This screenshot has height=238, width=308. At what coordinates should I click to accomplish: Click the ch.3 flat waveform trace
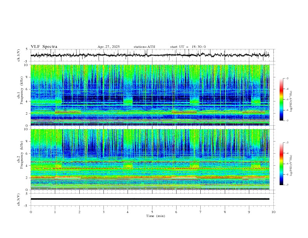click(150, 199)
